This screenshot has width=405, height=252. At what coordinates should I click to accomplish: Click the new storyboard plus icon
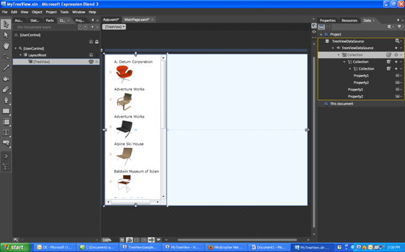coord(92,26)
